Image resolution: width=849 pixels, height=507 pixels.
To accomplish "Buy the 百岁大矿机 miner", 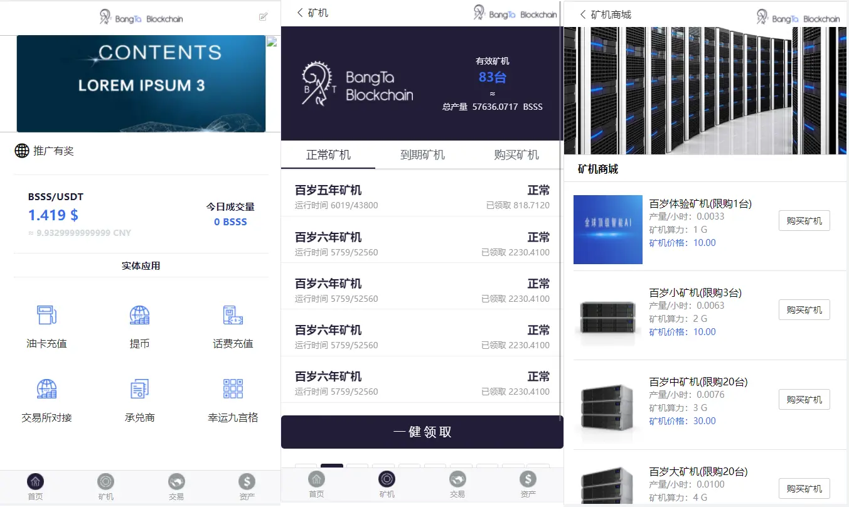I will pos(804,489).
